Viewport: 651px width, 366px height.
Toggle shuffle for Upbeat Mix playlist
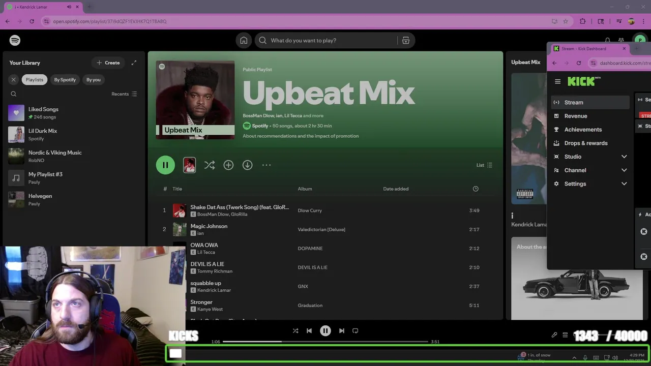tap(210, 165)
